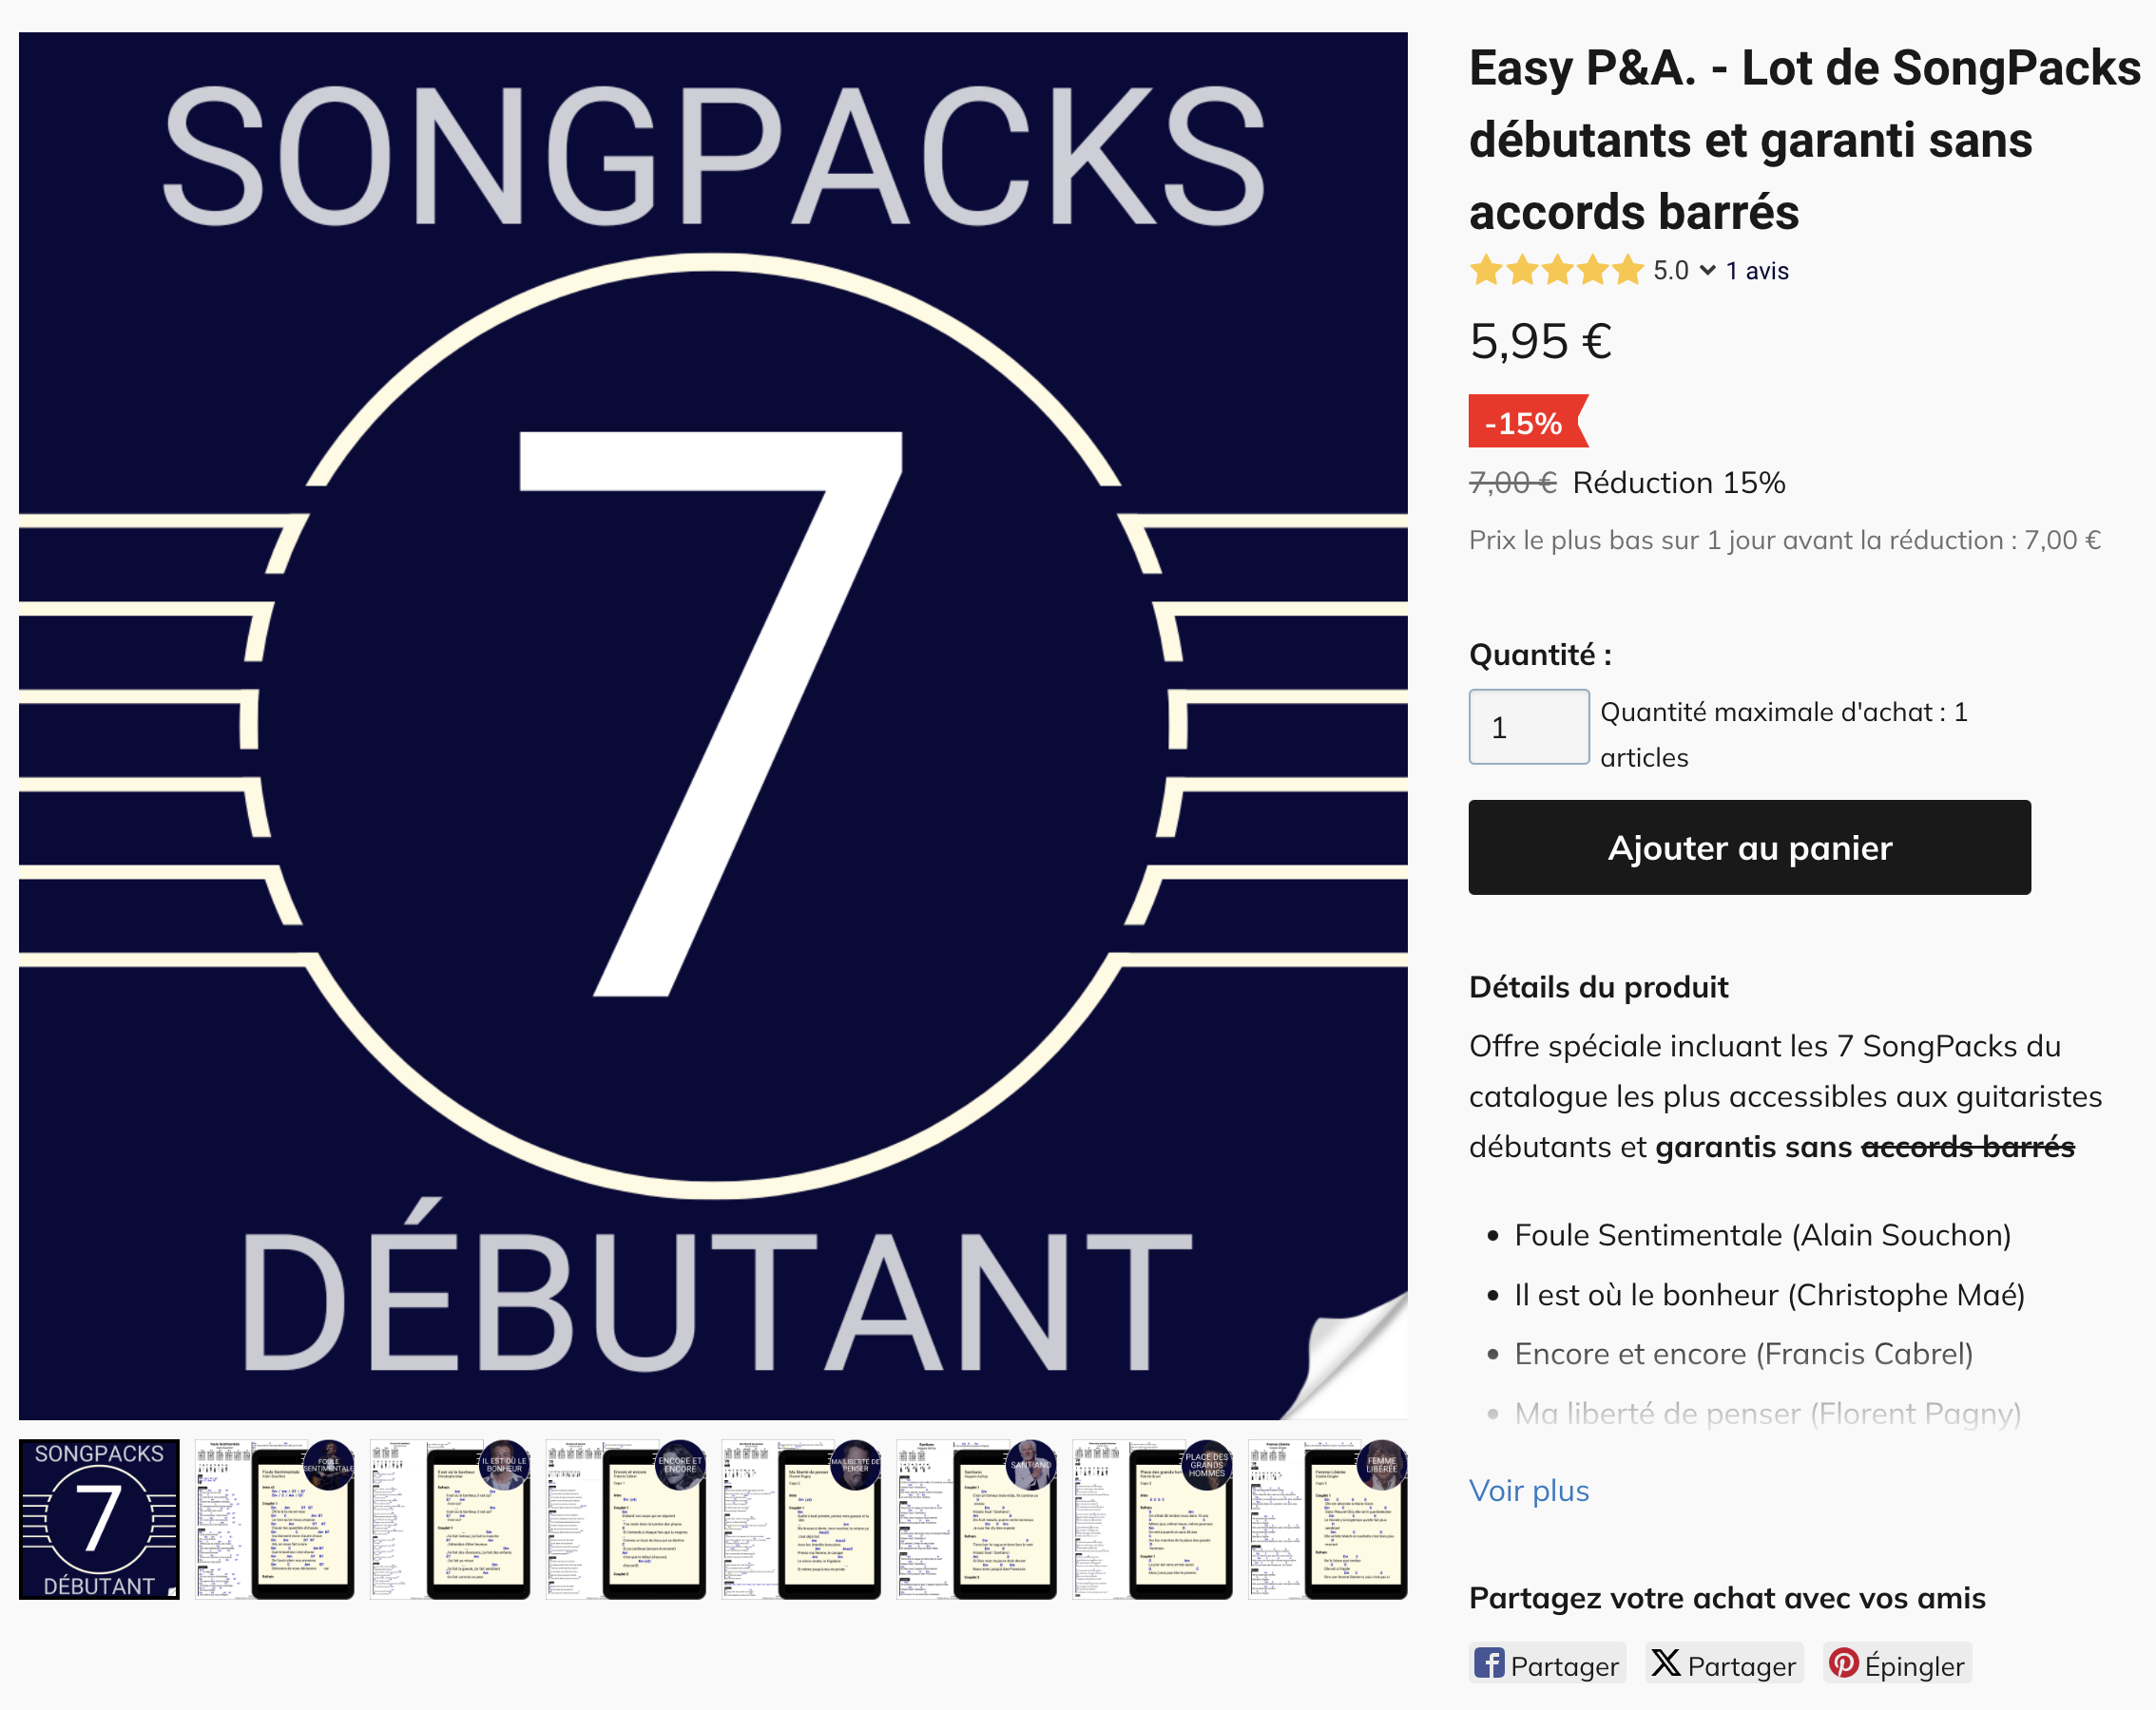Select the Santiano songpack thumbnail
This screenshot has width=2156, height=1710.
point(978,1520)
